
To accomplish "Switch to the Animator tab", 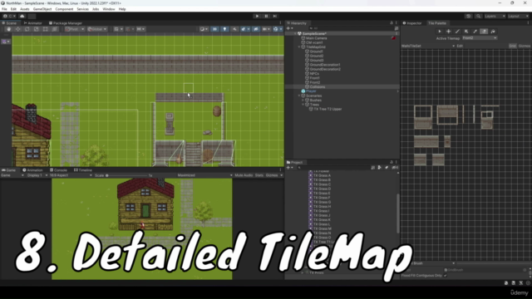I will (x=33, y=23).
